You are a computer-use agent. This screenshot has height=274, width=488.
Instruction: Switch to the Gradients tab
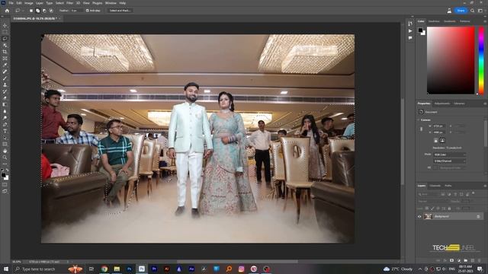coord(449,21)
